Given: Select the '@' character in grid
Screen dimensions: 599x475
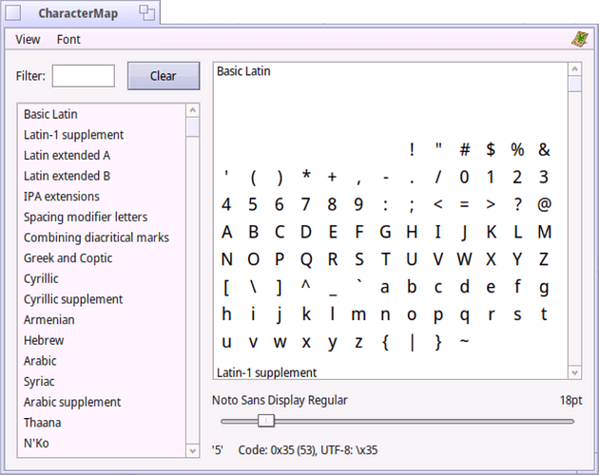Looking at the screenshot, I should click(x=544, y=204).
